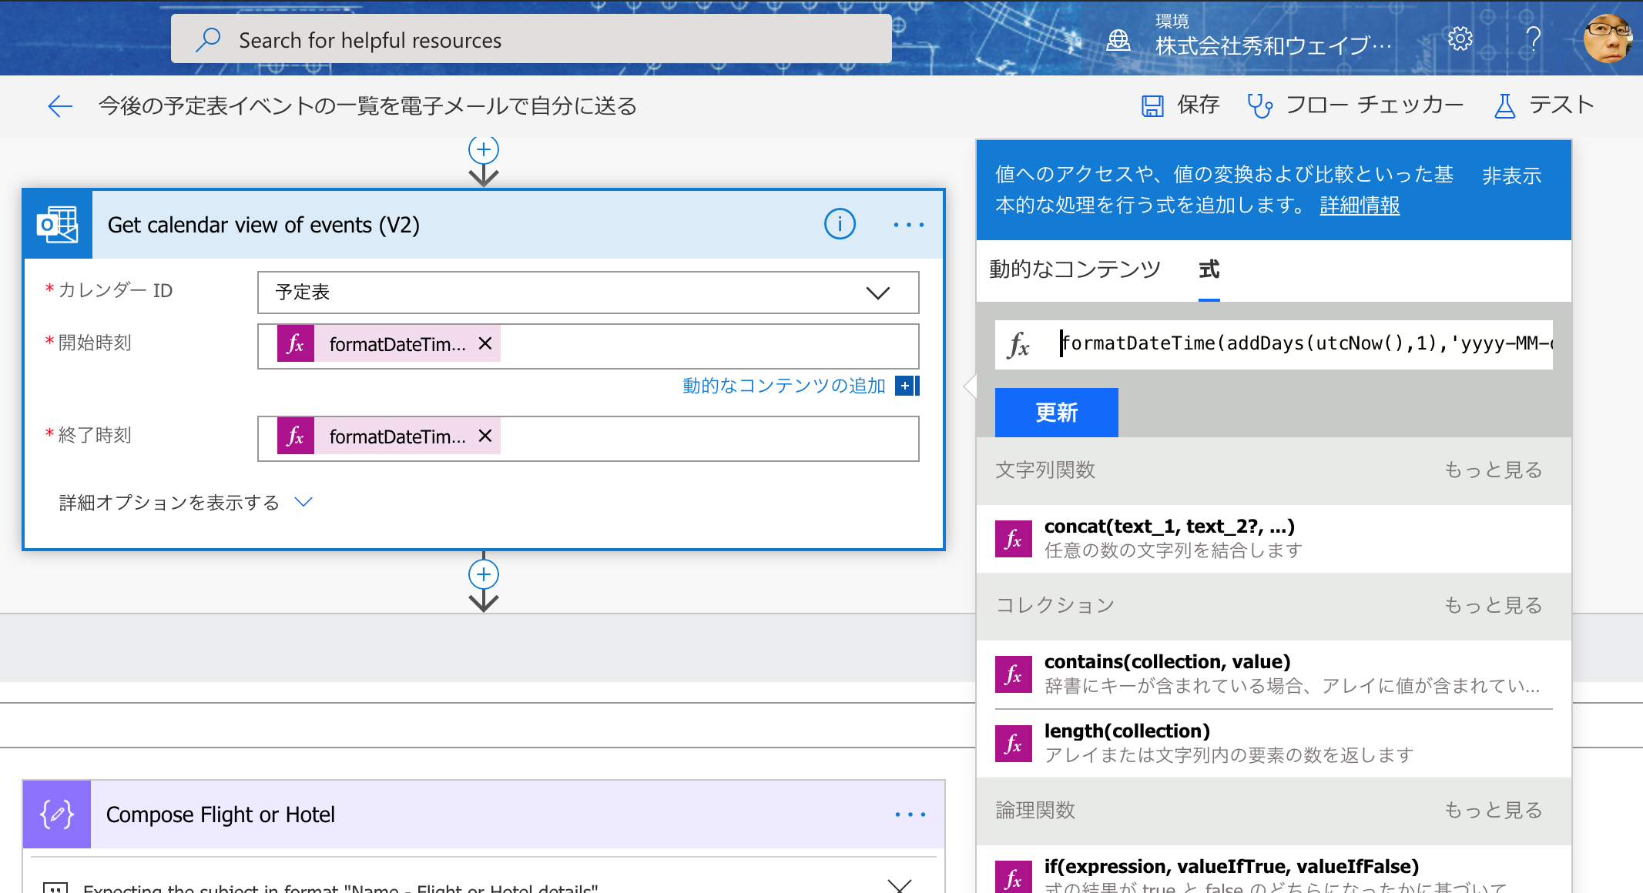1643x893 pixels.
Task: Collapse the Compose input chevron
Action: click(x=899, y=885)
